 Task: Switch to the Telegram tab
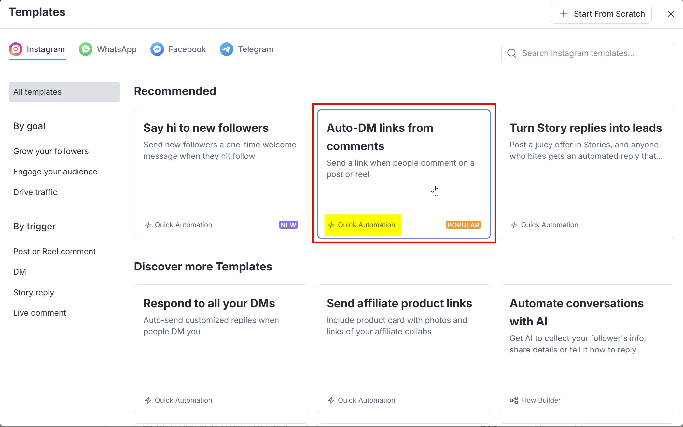[x=246, y=49]
